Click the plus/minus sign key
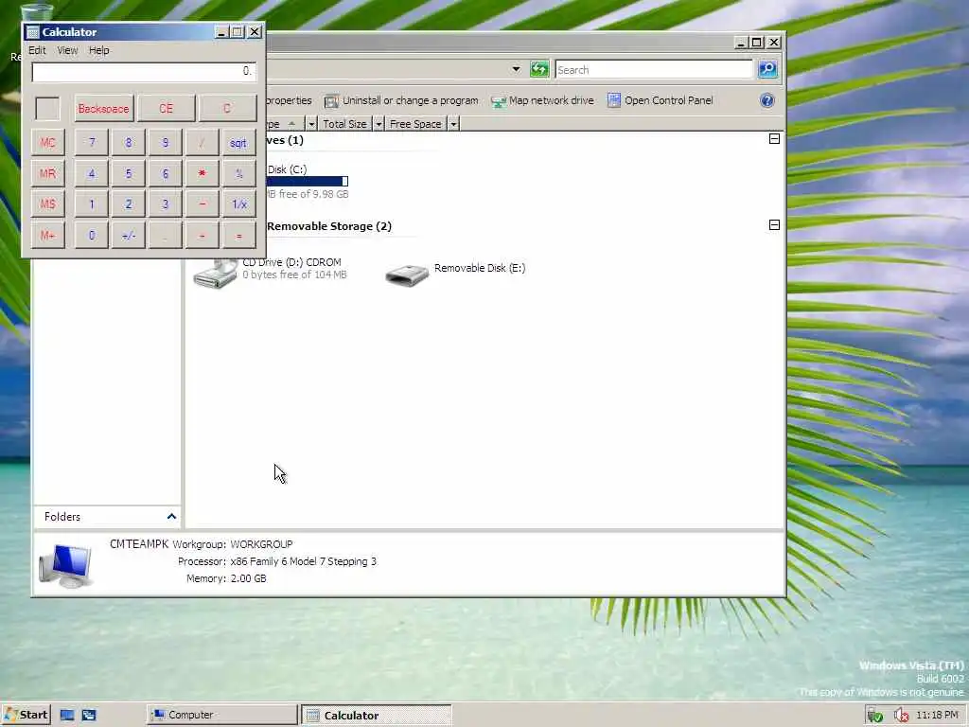This screenshot has width=969, height=727. (129, 235)
